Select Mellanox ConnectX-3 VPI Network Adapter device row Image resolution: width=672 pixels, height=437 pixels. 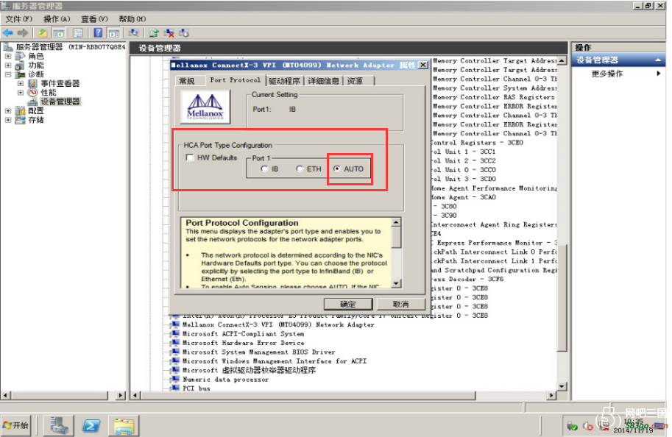click(x=278, y=324)
